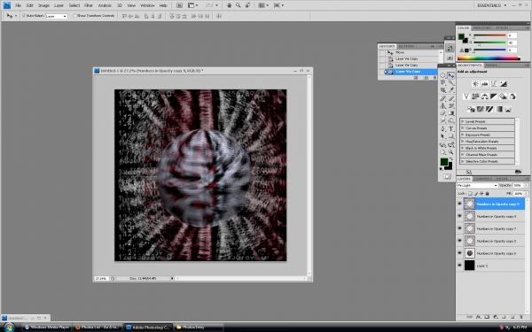
Task: Select the Move history state
Action: pos(408,52)
